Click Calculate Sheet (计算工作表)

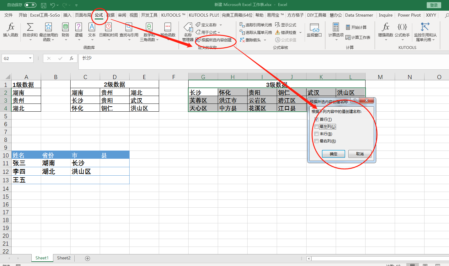pos(358,37)
